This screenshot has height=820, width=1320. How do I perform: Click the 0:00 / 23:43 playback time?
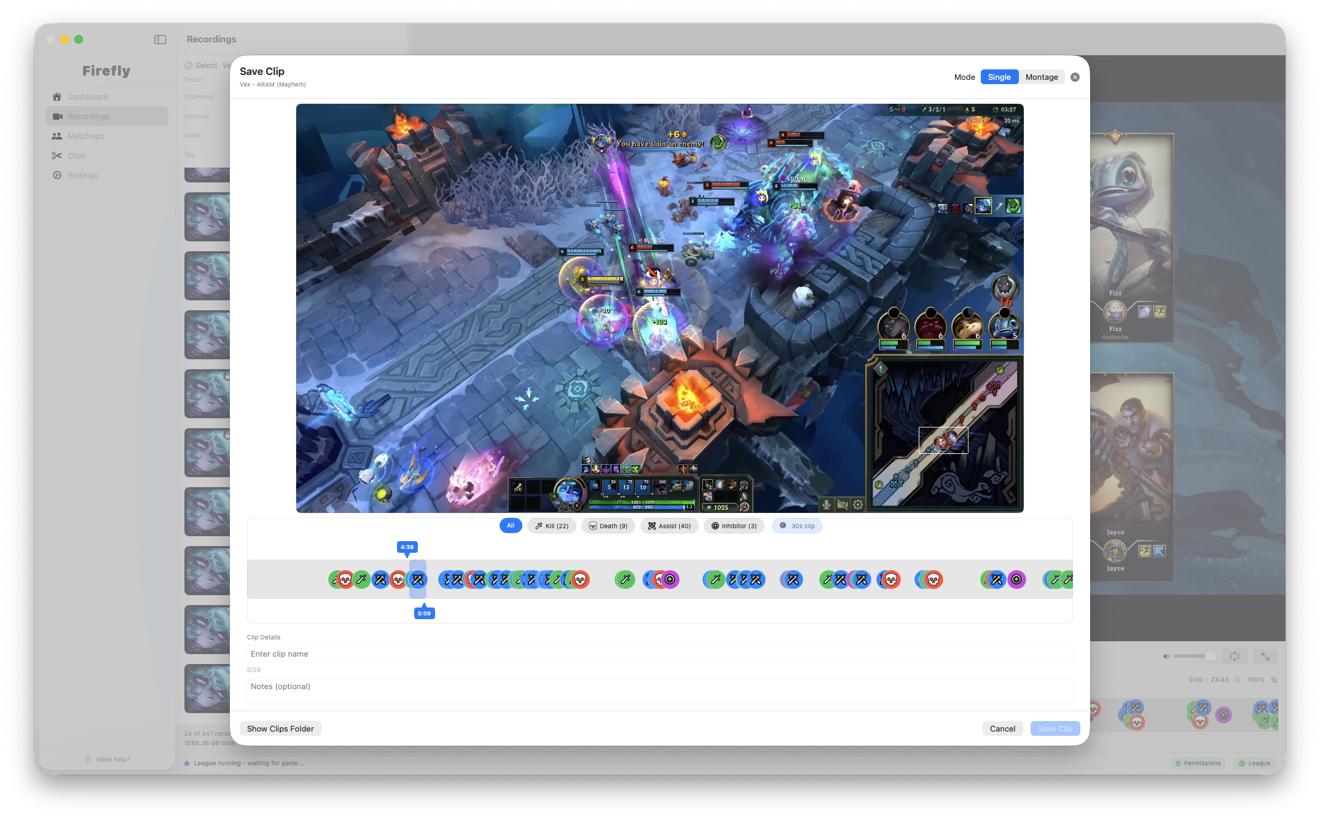pyautogui.click(x=1208, y=680)
